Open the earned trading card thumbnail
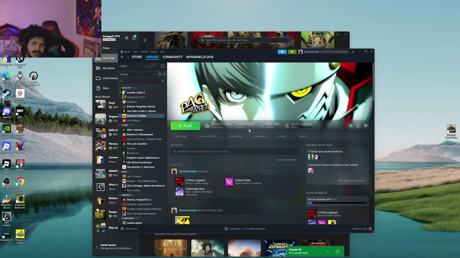This screenshot has height=258, width=460. click(182, 220)
